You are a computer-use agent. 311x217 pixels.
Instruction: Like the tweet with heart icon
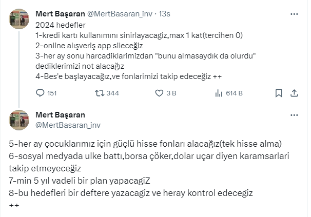pyautogui.click(x=159, y=93)
